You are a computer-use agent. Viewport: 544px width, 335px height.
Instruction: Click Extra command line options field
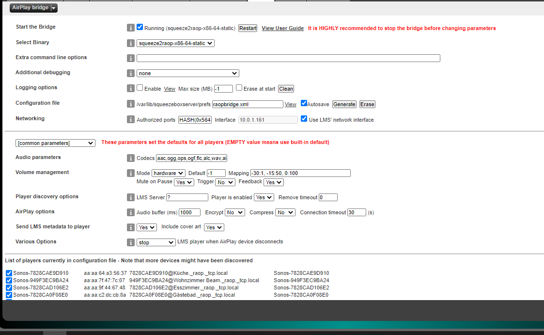pos(288,58)
